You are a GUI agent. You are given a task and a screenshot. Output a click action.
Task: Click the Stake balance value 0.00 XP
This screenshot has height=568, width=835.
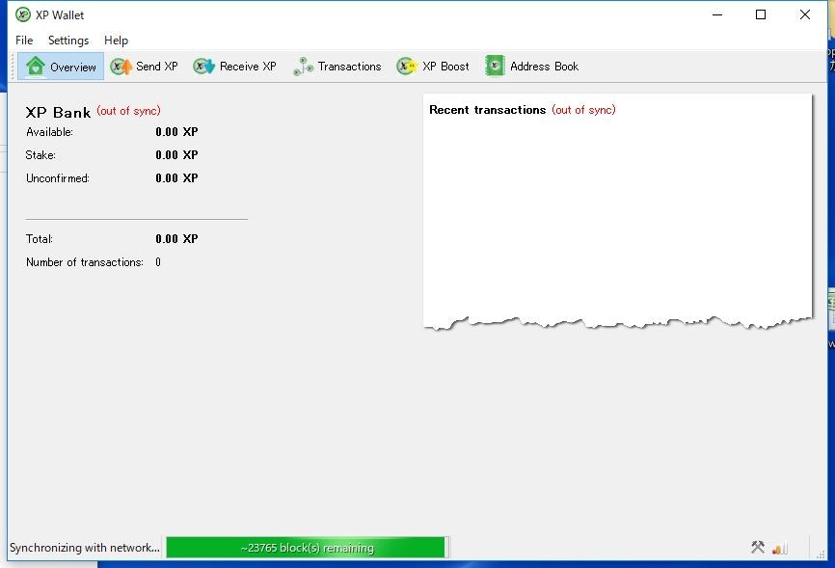point(176,155)
